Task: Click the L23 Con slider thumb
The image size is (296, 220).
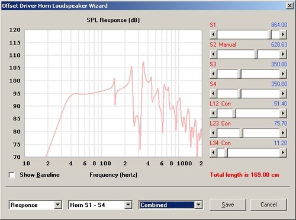Action: (241, 133)
